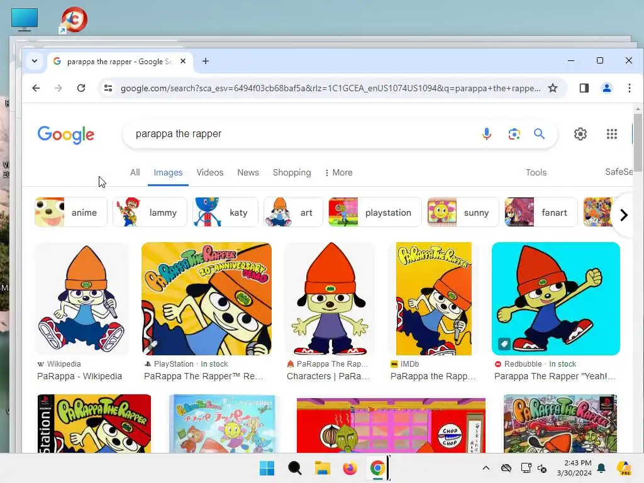Open IMDb PaRappa the Rapp... link
Screen dimensions: 644x483
pyautogui.click(x=433, y=376)
